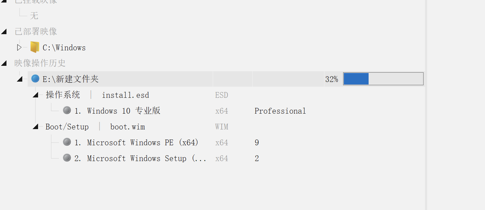485x210 pixels.
Task: Click the boot.wim file name label
Action: (128, 127)
